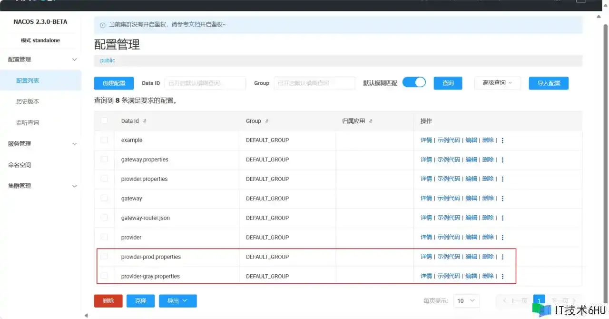Screen dimensions: 609x319
Task: Sort the table by Group column
Action: (x=267, y=121)
